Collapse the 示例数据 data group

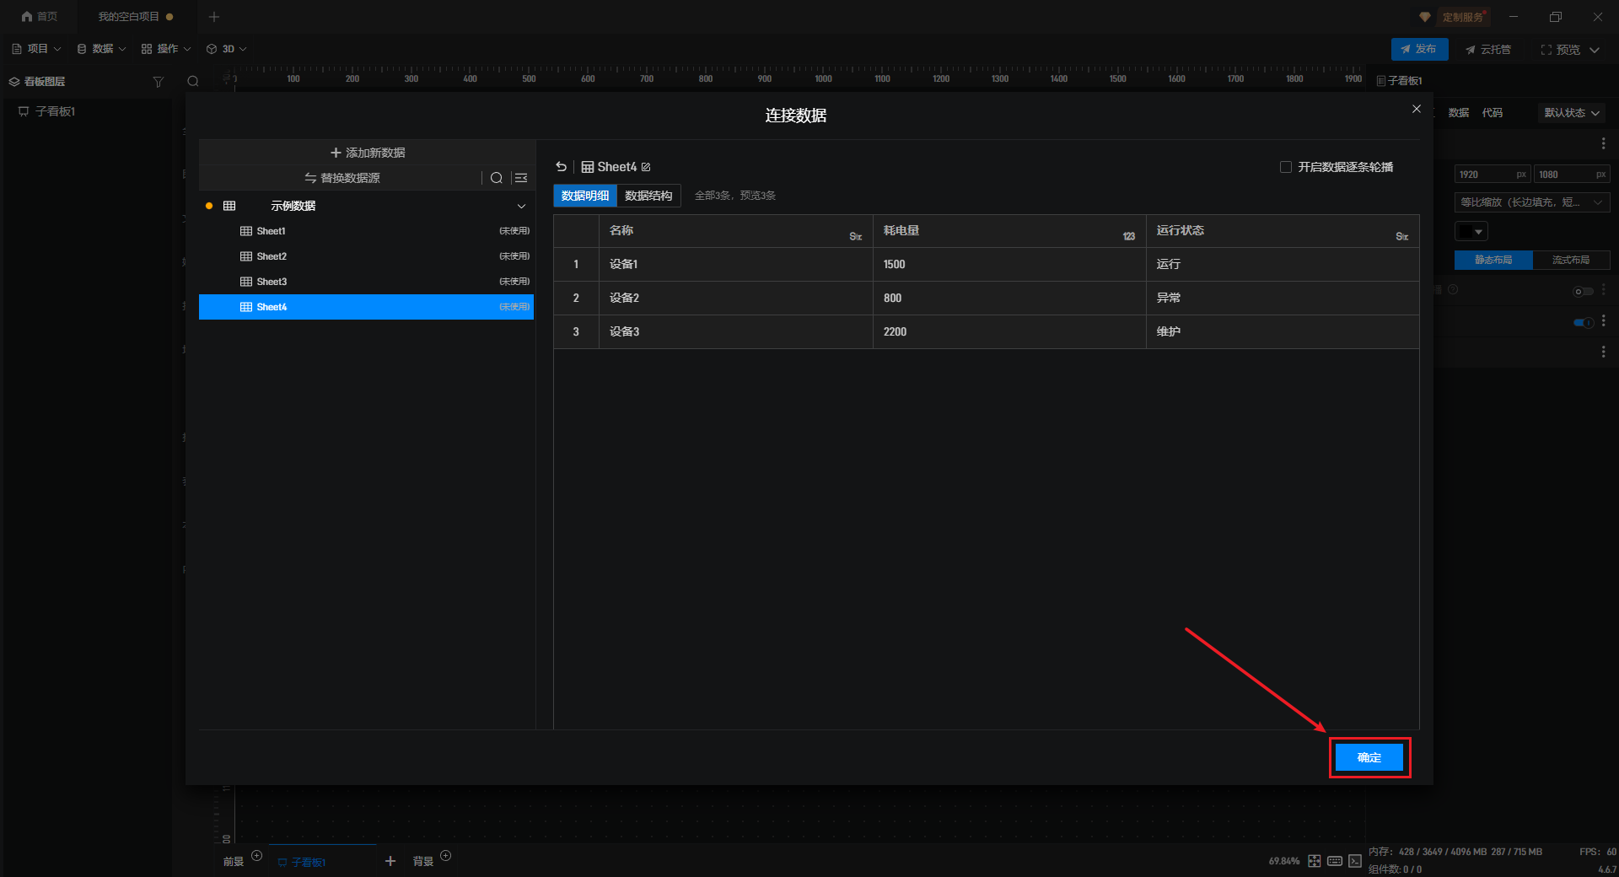coord(521,206)
